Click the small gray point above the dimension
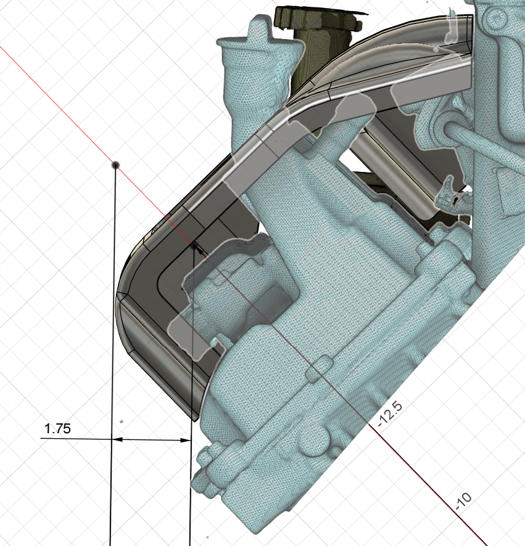This screenshot has width=525, height=546. tap(122, 422)
